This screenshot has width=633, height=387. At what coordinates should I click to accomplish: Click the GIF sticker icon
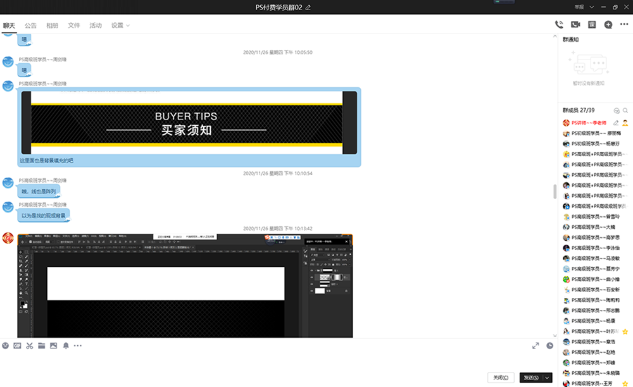pos(17,346)
